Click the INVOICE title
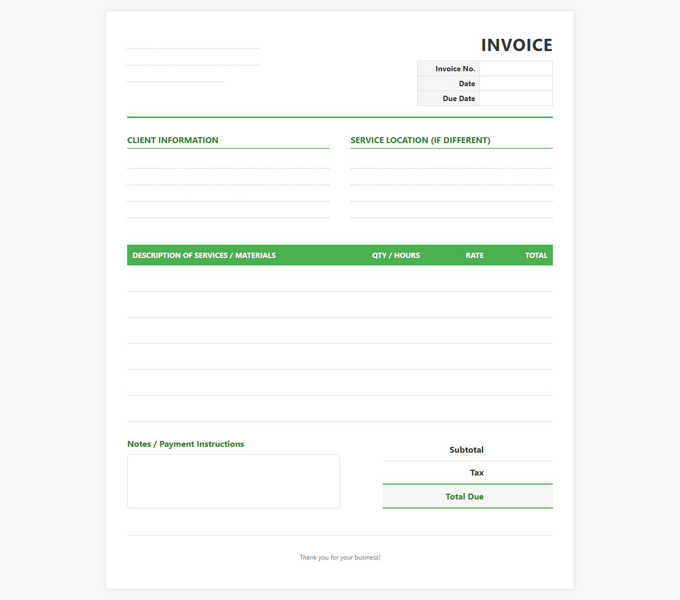This screenshot has height=600, width=680. coord(517,45)
